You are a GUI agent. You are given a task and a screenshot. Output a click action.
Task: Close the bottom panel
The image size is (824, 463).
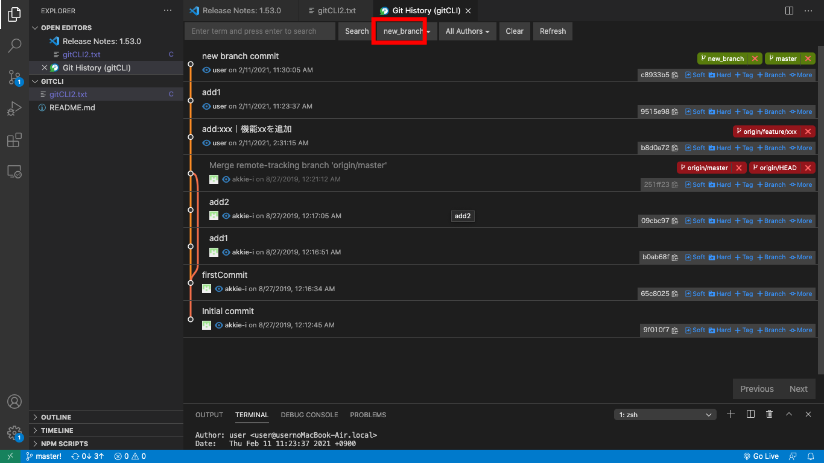coord(808,414)
